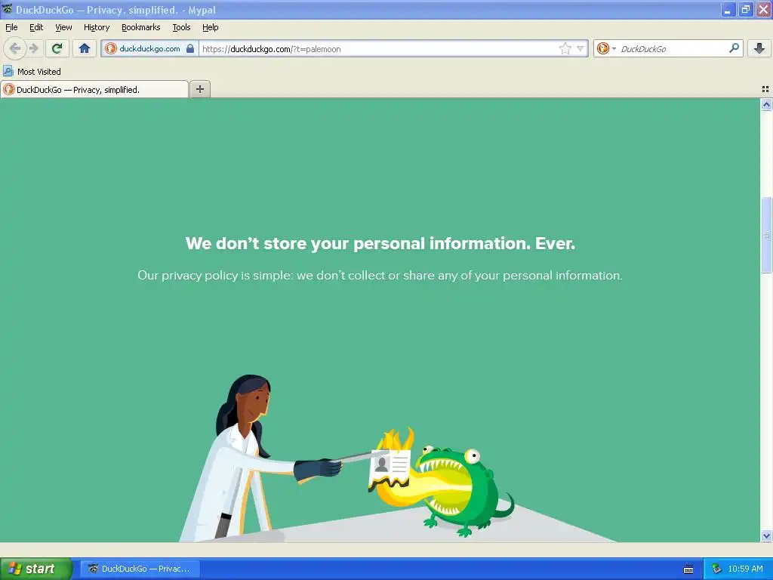773x580 pixels.
Task: Show all tabs list grid icon
Action: coord(765,89)
